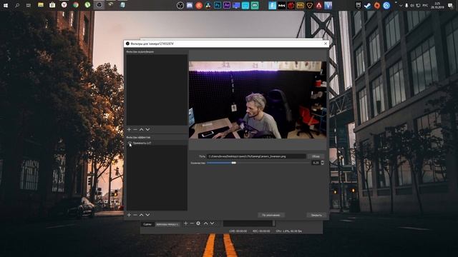Open the Windows Start menu
458x257 pixels.
click(x=6, y=5)
